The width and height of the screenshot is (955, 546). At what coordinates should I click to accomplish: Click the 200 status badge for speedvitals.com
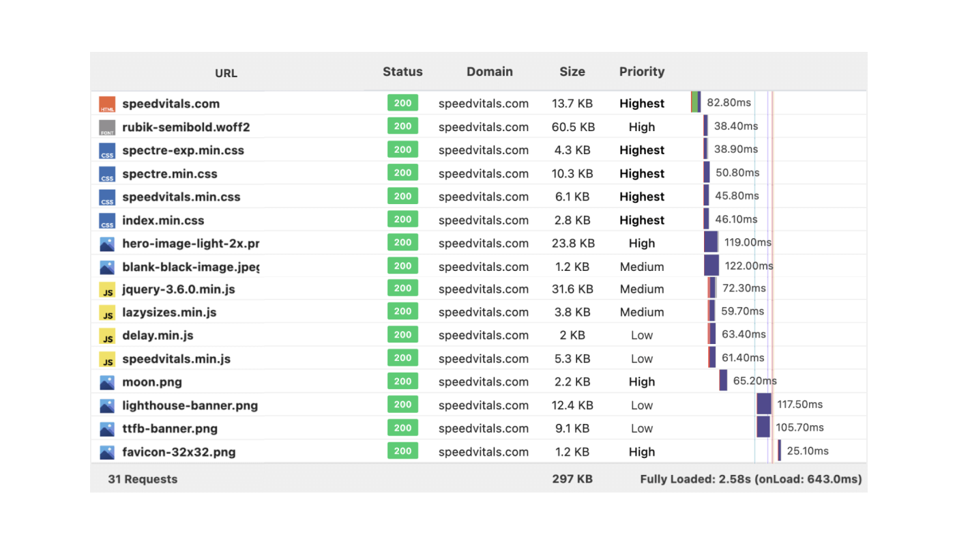[x=402, y=103]
